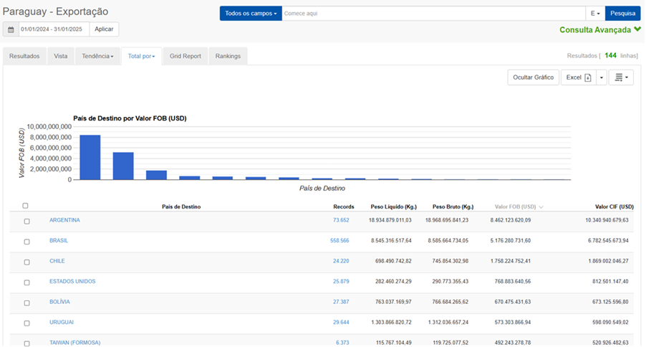
Task: Open the Rankings tab
Action: coord(228,56)
